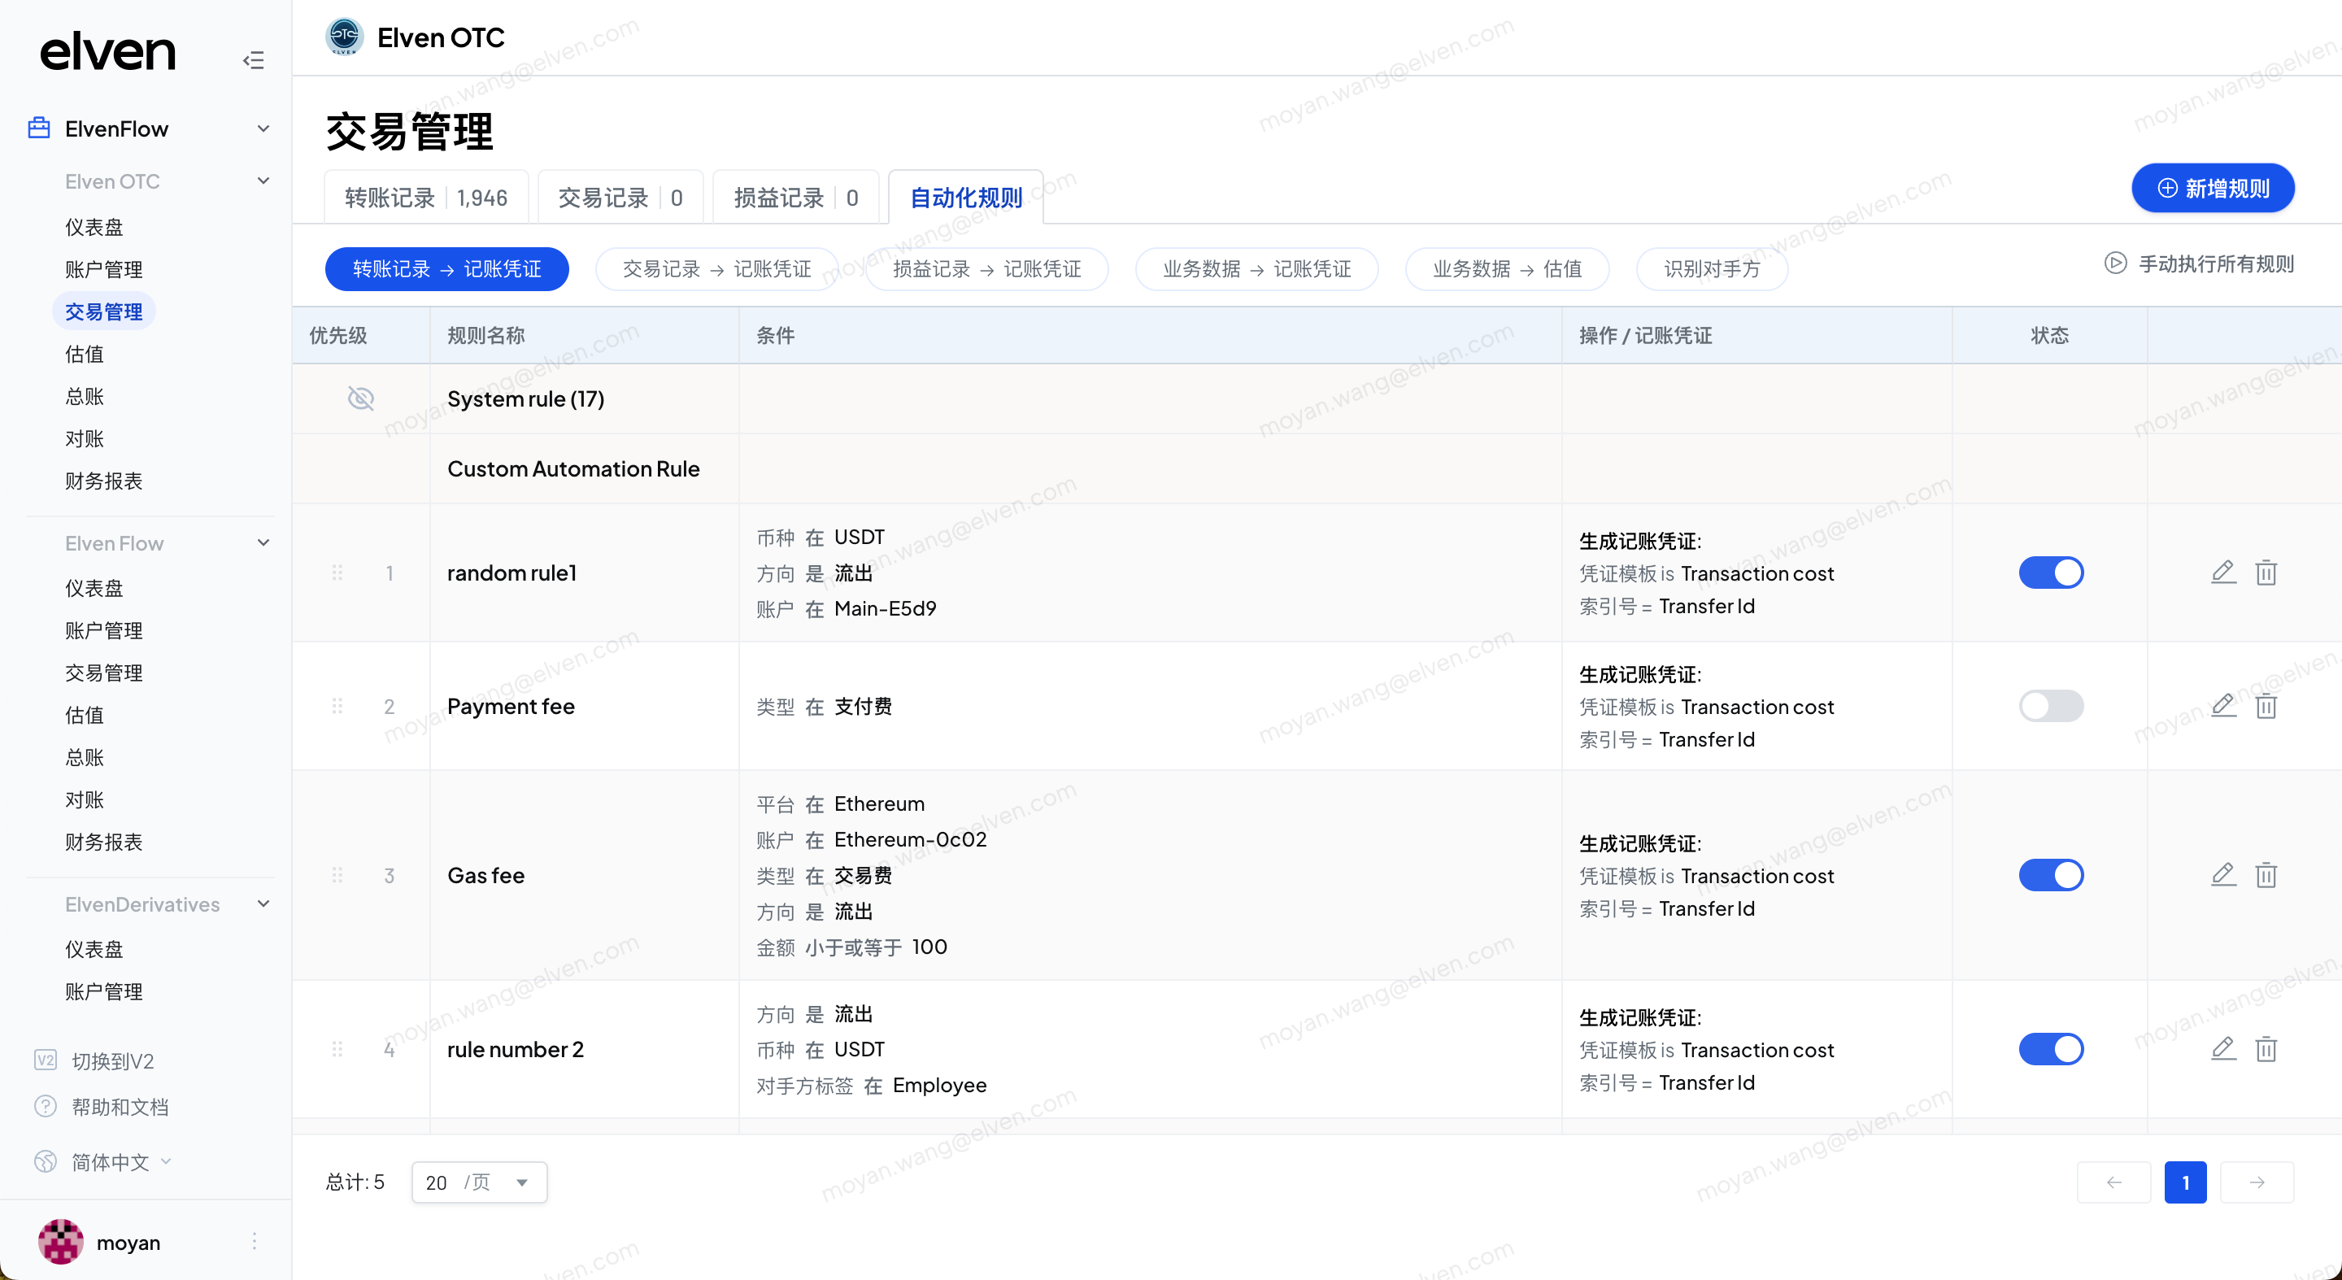Viewport: 2342px width, 1280px height.
Task: Open the user options menu beside moyan
Action: click(x=255, y=1241)
